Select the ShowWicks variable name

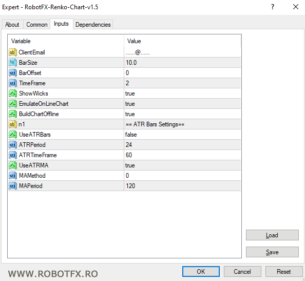(33, 93)
